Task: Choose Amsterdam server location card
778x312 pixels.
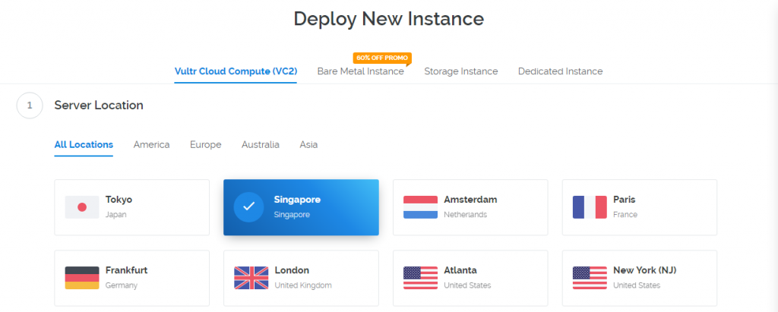Action: pos(470,207)
